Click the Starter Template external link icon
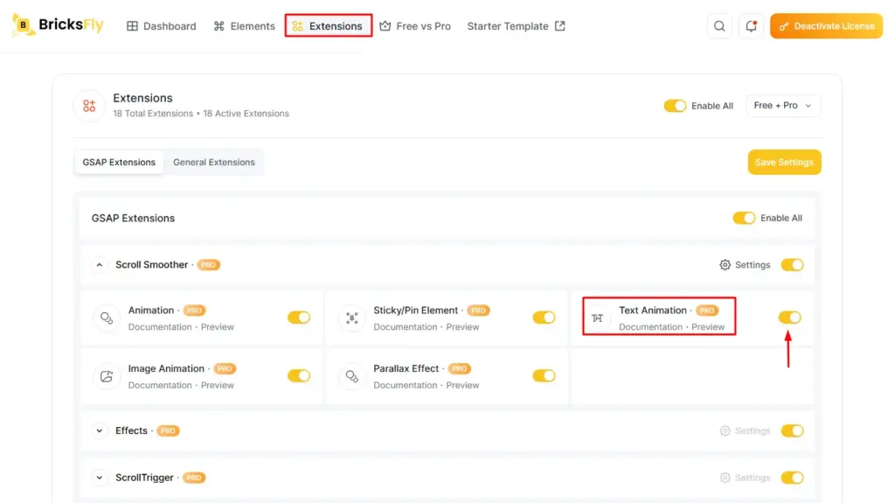The image size is (895, 503). pyautogui.click(x=560, y=25)
